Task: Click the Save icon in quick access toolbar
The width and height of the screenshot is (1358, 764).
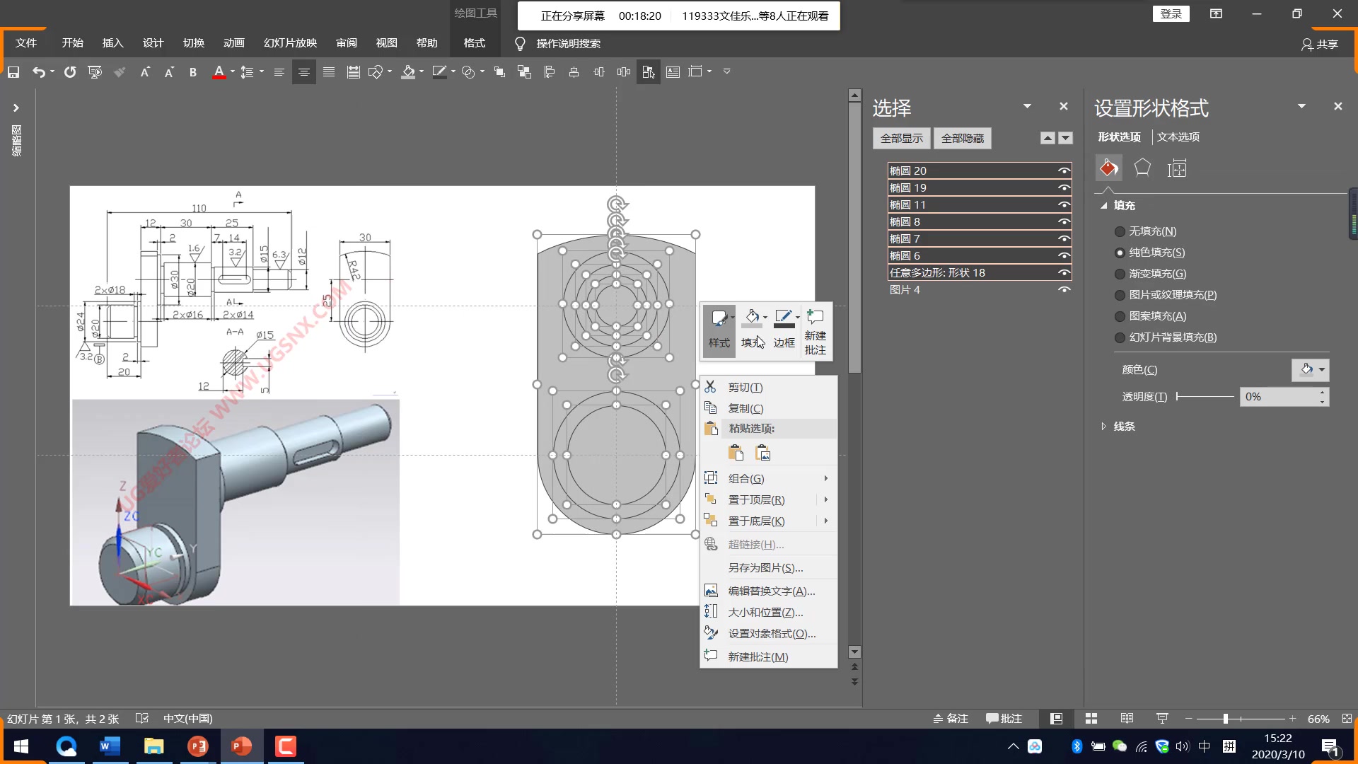Action: pyautogui.click(x=13, y=72)
